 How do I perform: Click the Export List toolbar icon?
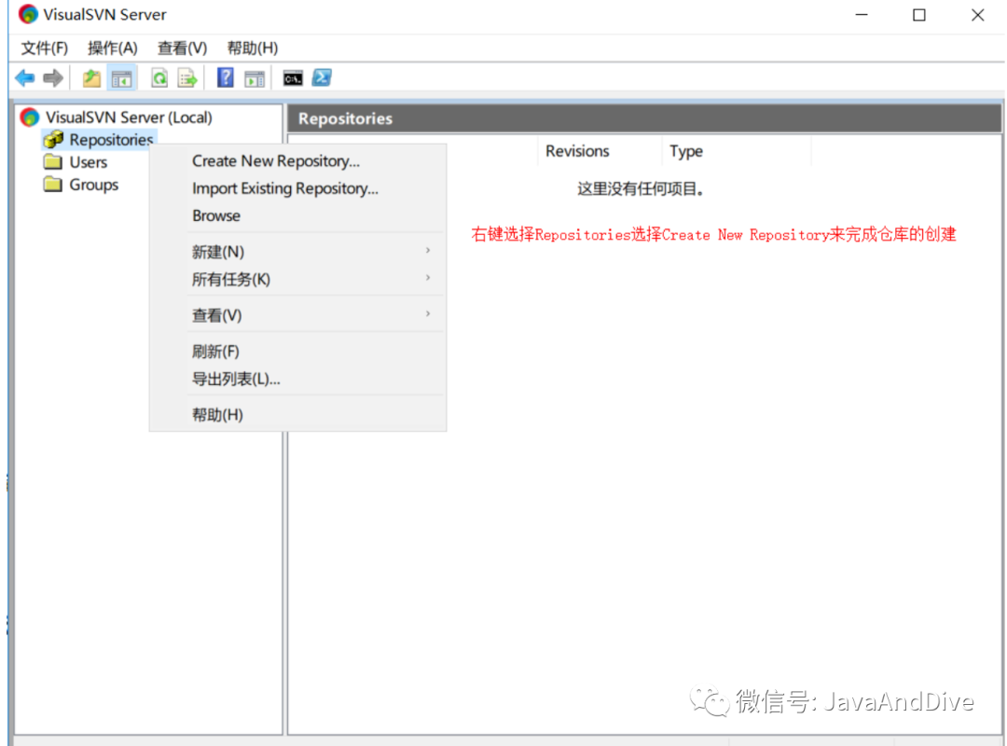pyautogui.click(x=187, y=78)
